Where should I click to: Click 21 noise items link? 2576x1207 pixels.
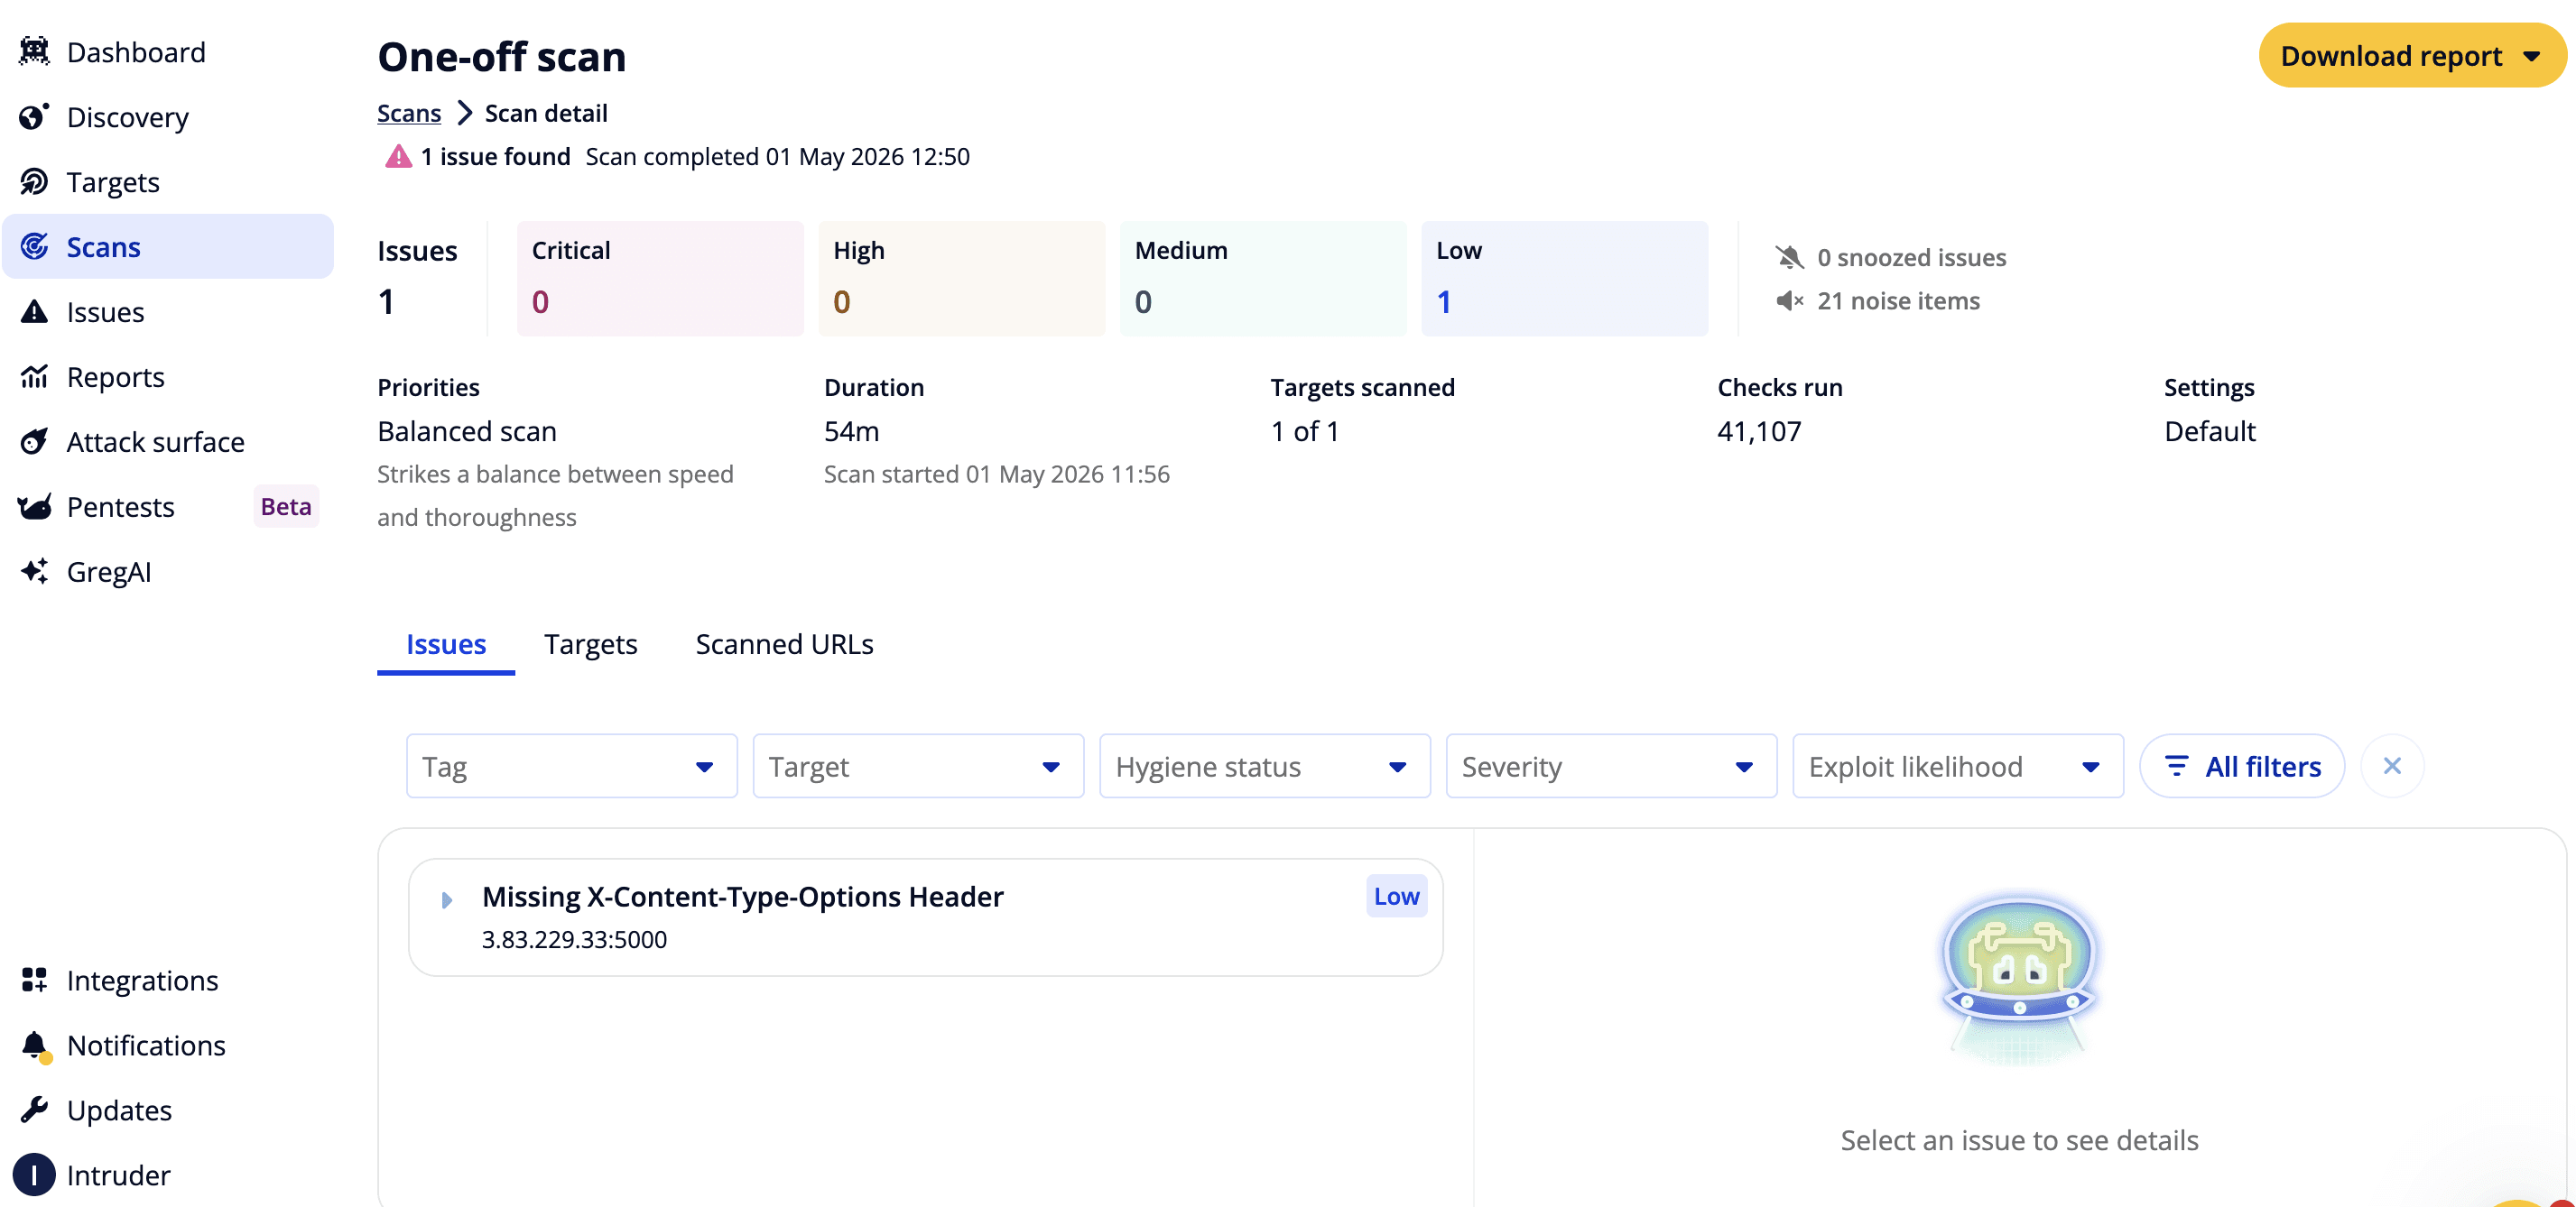tap(1898, 299)
